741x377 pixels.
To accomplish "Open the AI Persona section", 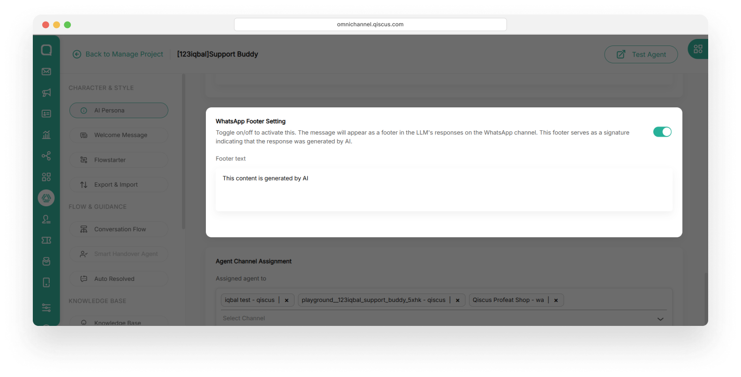I will coord(119,111).
